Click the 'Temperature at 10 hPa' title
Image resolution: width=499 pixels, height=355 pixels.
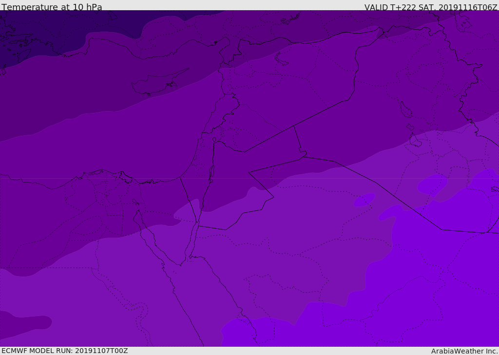(x=52, y=7)
